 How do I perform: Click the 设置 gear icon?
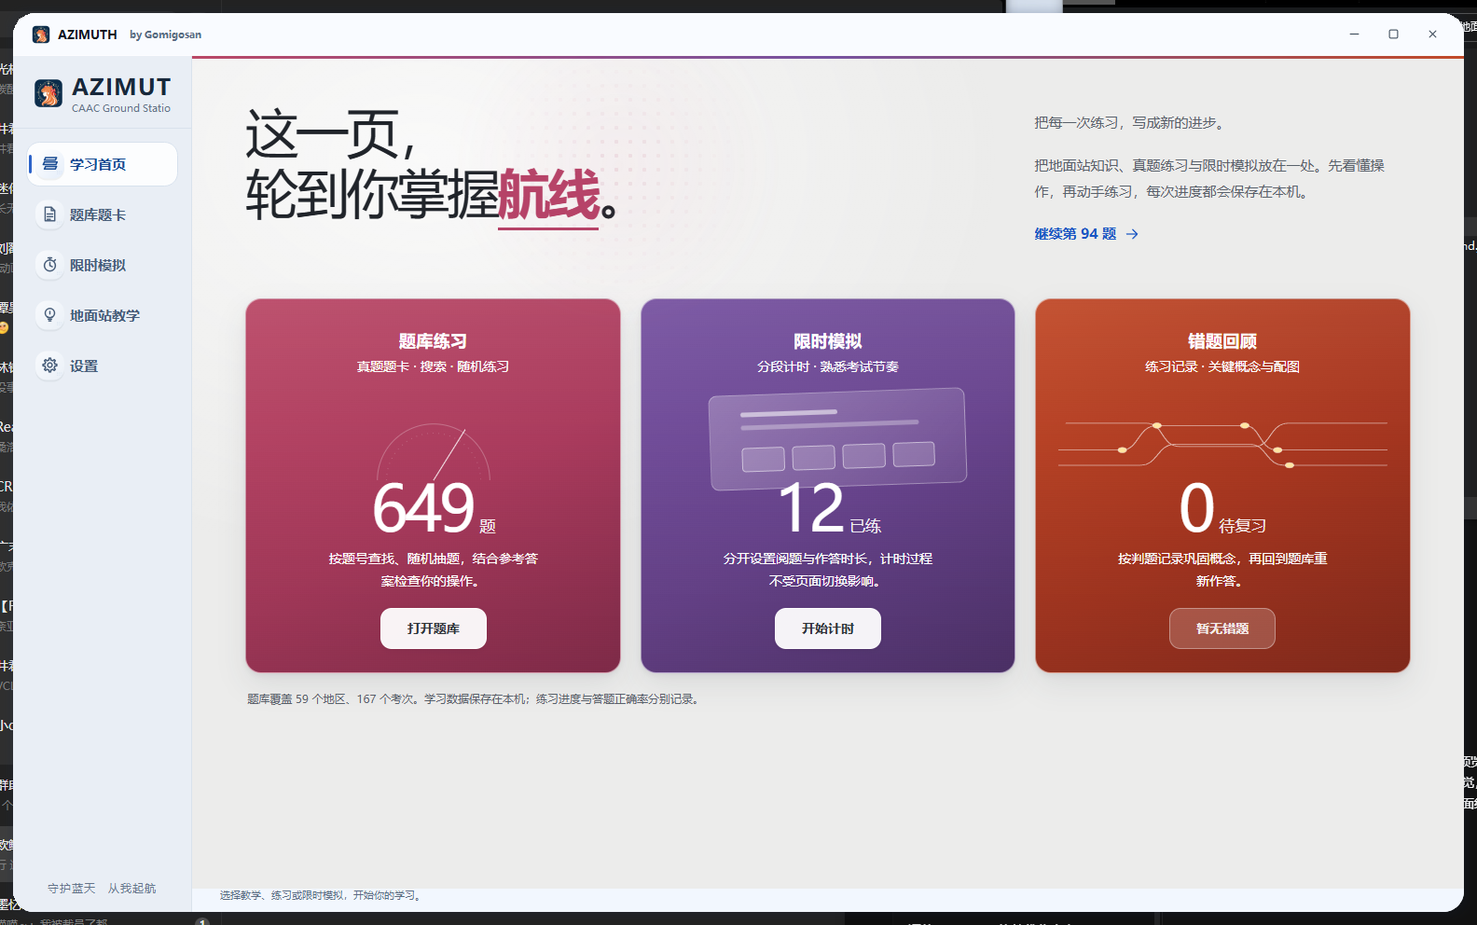[50, 366]
